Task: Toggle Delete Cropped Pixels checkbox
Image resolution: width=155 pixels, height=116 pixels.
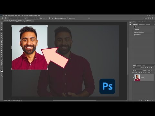Action: 55,18
